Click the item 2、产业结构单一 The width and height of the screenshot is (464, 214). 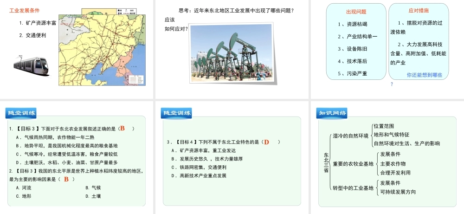(357, 37)
